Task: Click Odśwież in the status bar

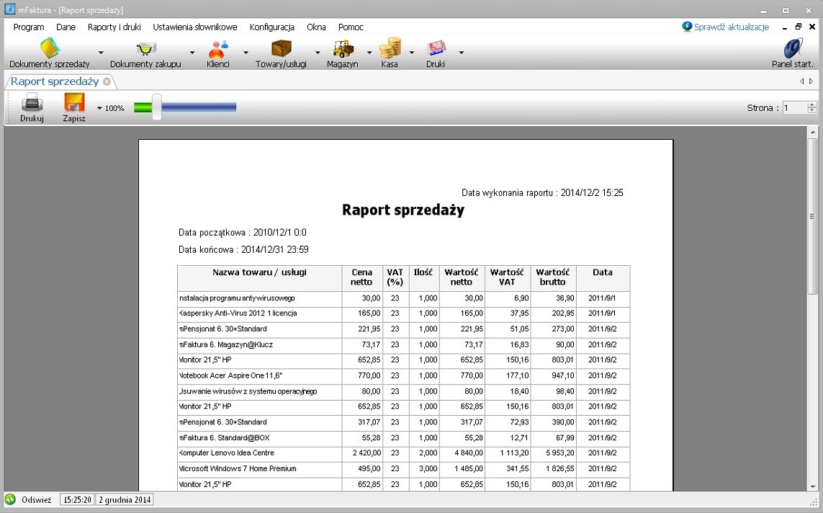Action: [36, 499]
